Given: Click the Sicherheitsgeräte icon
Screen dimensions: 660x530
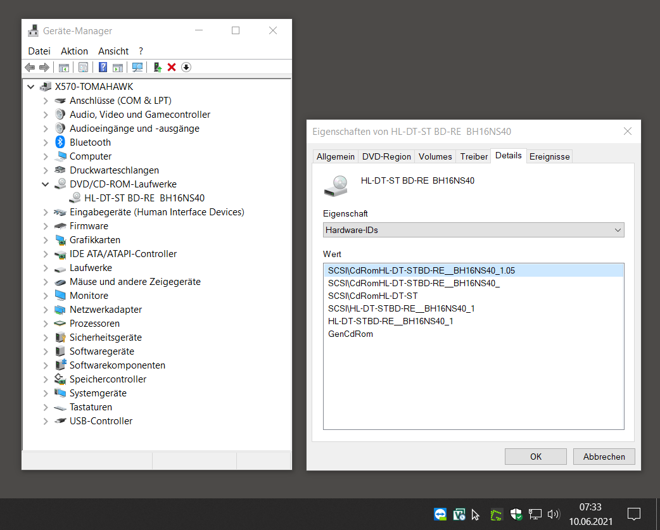Looking at the screenshot, I should [60, 338].
